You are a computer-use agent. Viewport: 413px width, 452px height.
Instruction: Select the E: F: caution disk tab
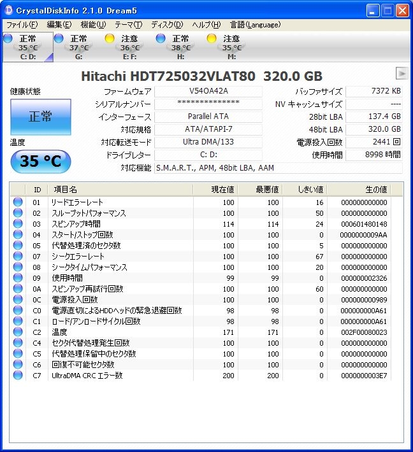point(129,47)
